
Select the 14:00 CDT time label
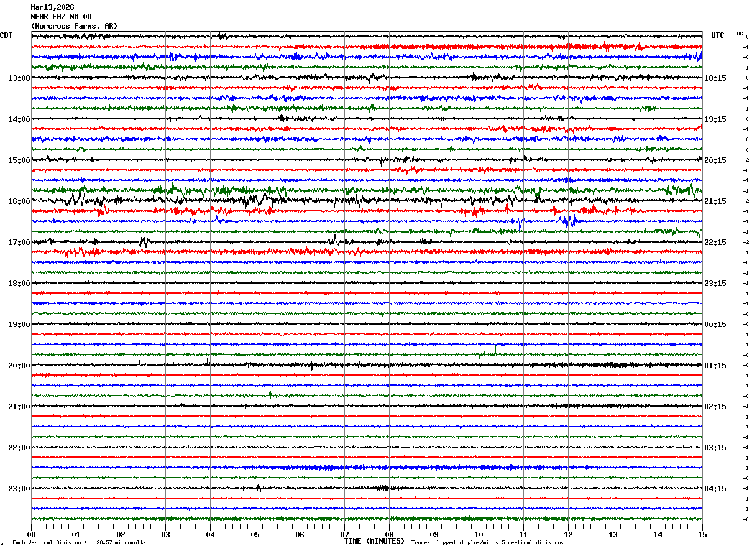(x=19, y=119)
